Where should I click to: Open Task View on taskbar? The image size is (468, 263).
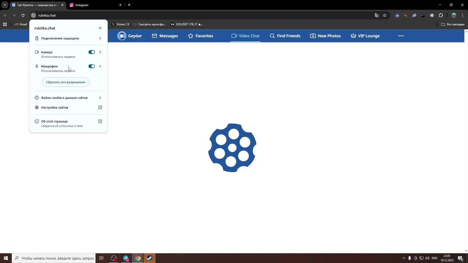click(101, 258)
